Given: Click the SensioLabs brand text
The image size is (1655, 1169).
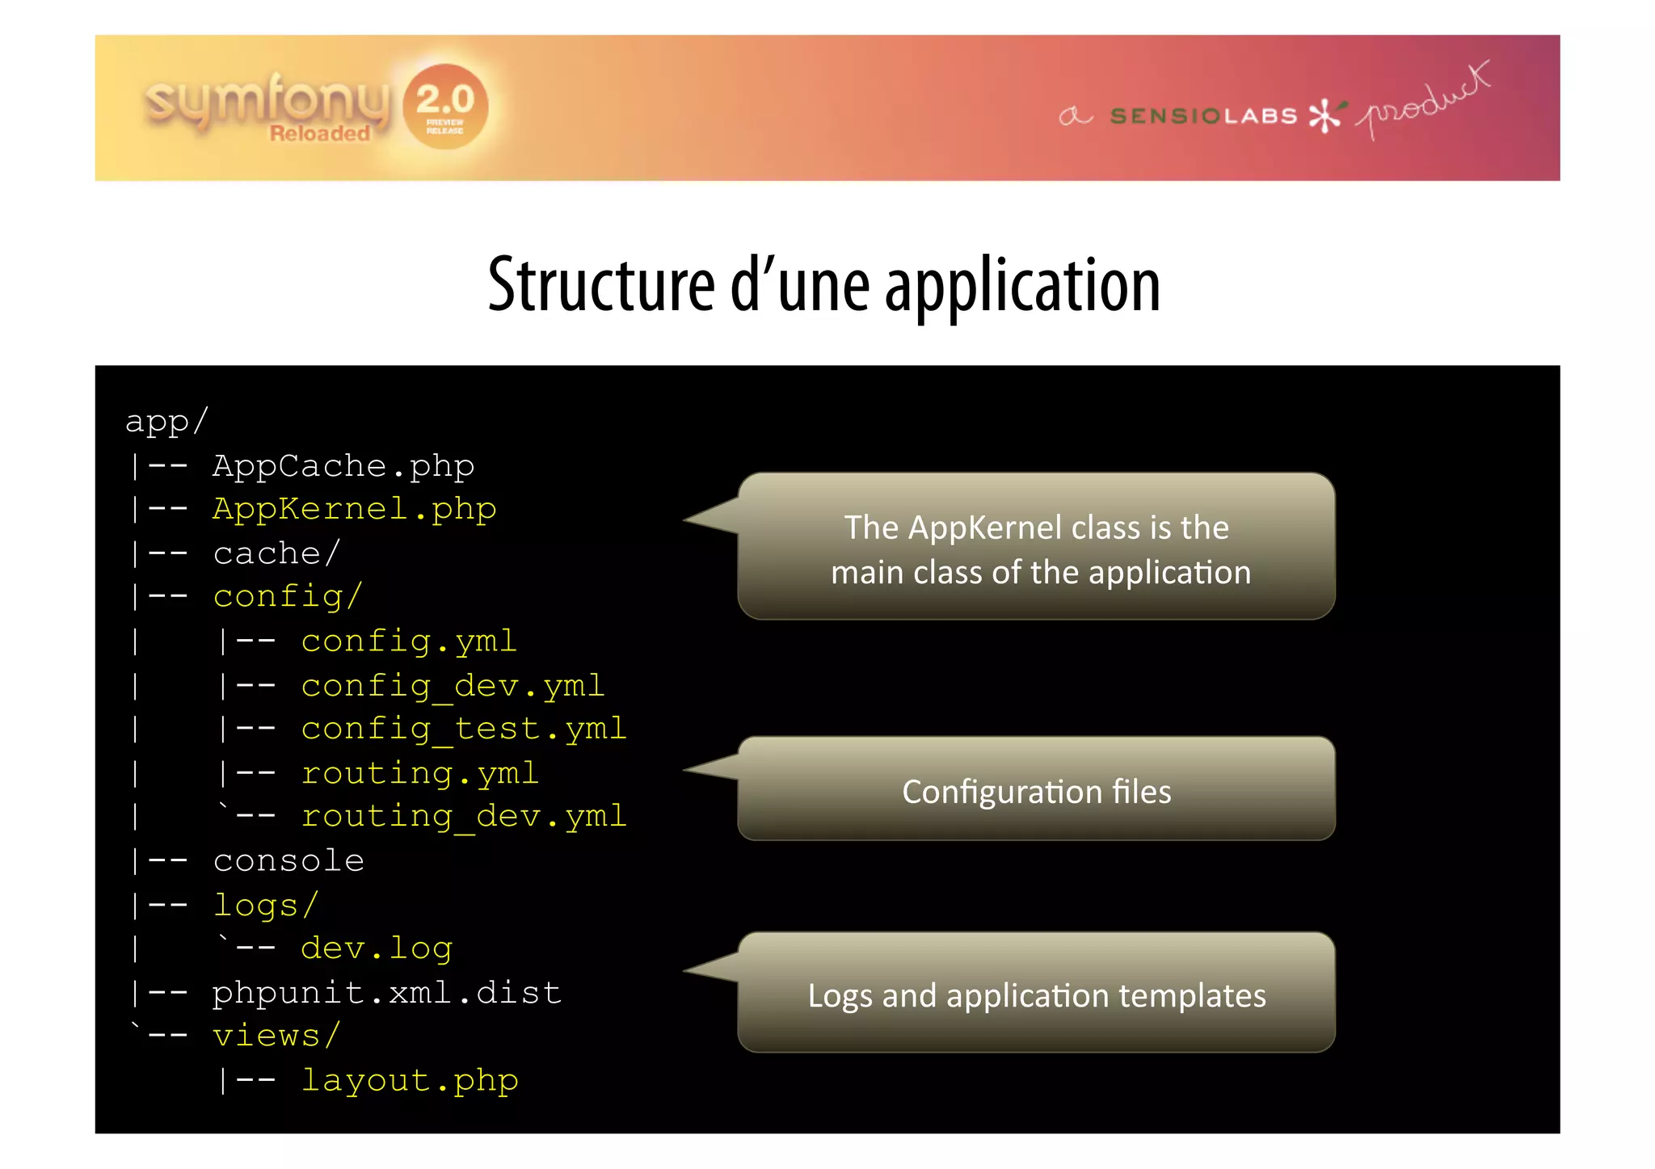Looking at the screenshot, I should pyautogui.click(x=1202, y=116).
